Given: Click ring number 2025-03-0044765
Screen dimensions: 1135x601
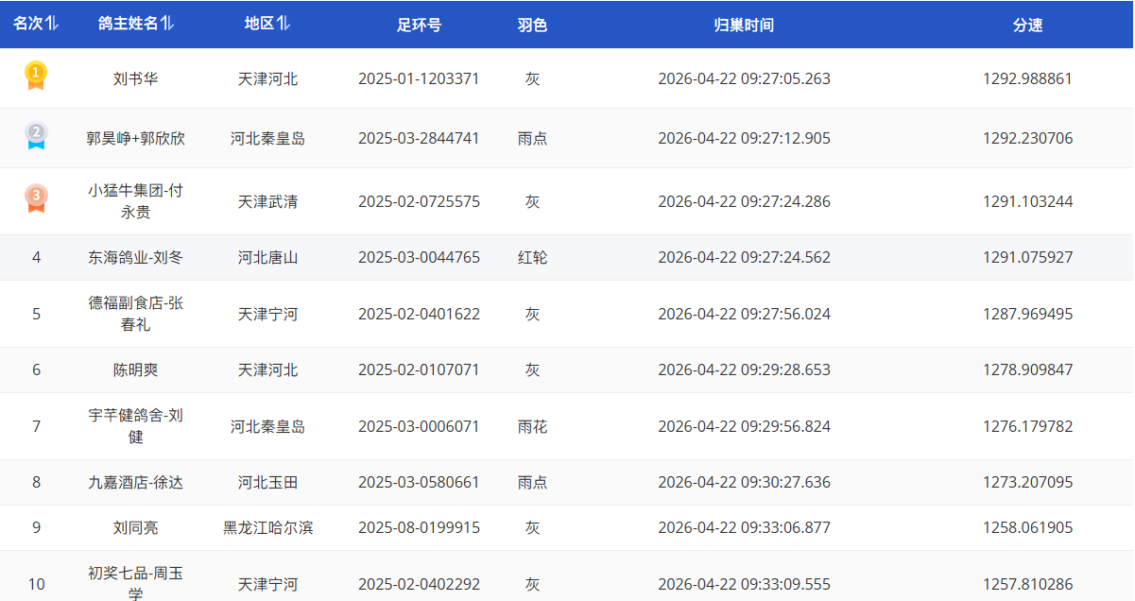Looking at the screenshot, I should (x=419, y=257).
